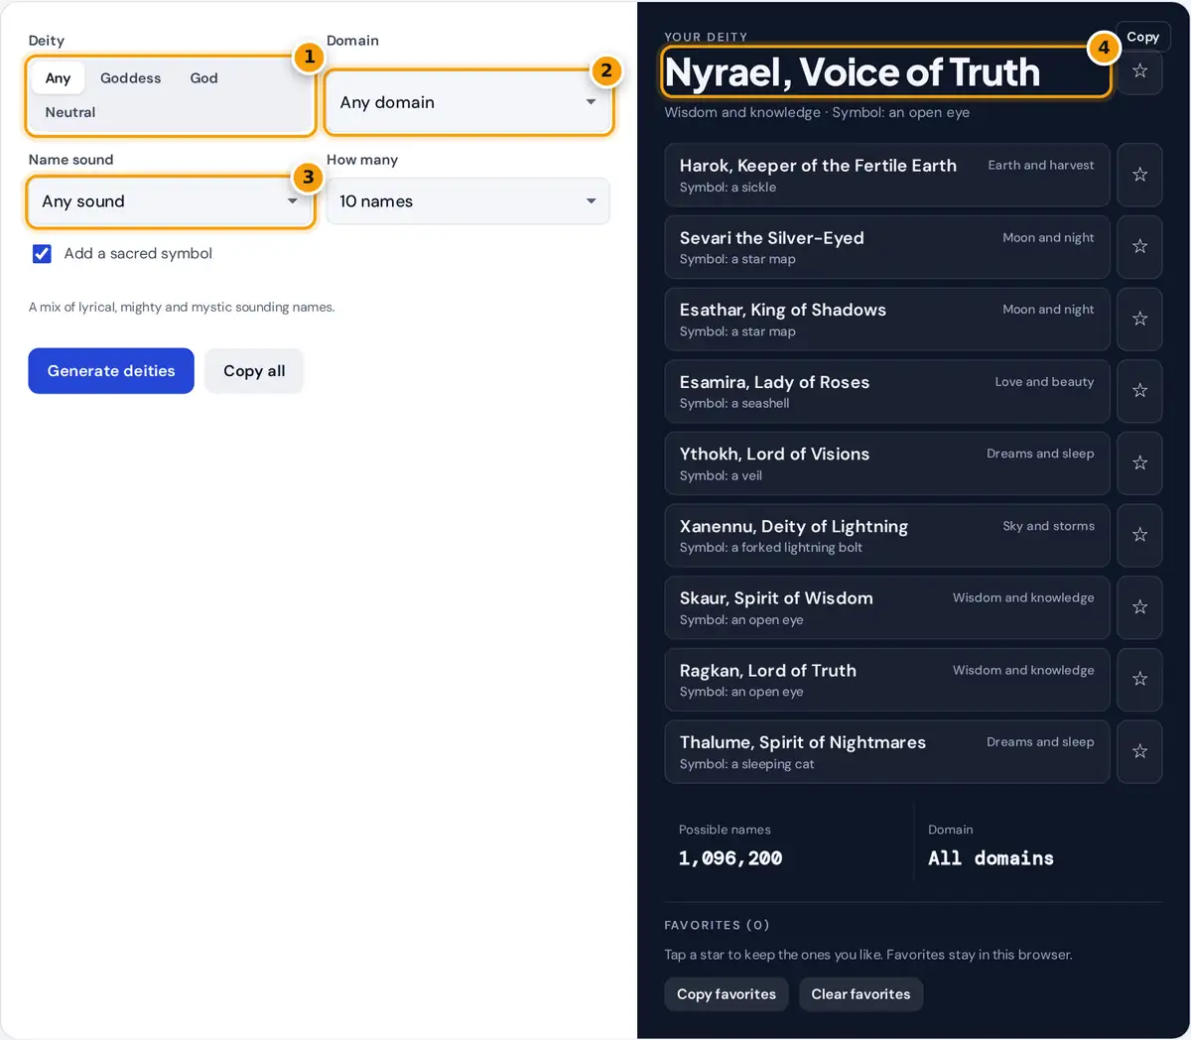1191x1040 pixels.
Task: Star the Nyrael, Voice of Truth deity
Action: [1139, 70]
